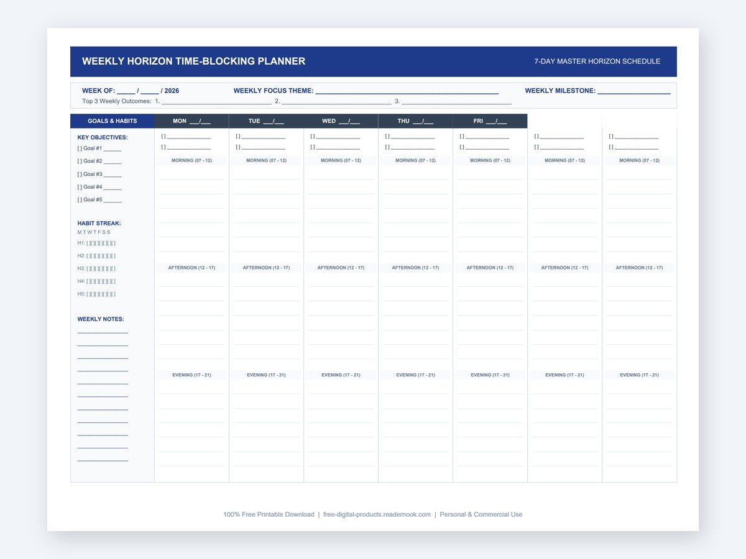Open the free-digital-products.readernook.com link
746x559 pixels.
[377, 514]
